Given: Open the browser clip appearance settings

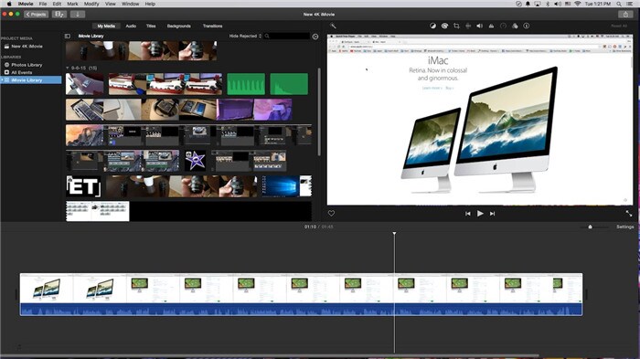Looking at the screenshot, I should tap(315, 37).
